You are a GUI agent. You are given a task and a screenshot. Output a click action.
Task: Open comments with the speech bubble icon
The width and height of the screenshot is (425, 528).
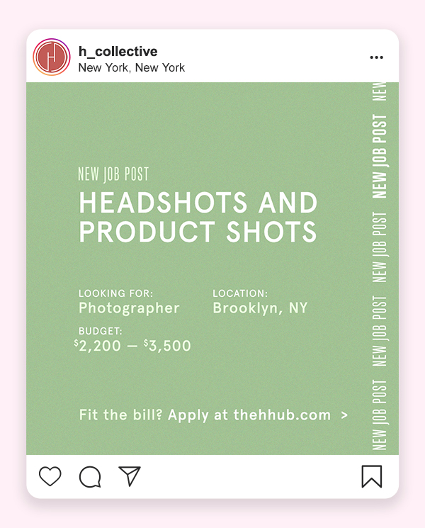tap(90, 477)
